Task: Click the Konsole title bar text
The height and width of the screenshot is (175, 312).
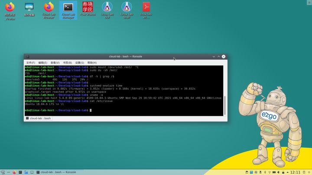Action: coord(126,57)
